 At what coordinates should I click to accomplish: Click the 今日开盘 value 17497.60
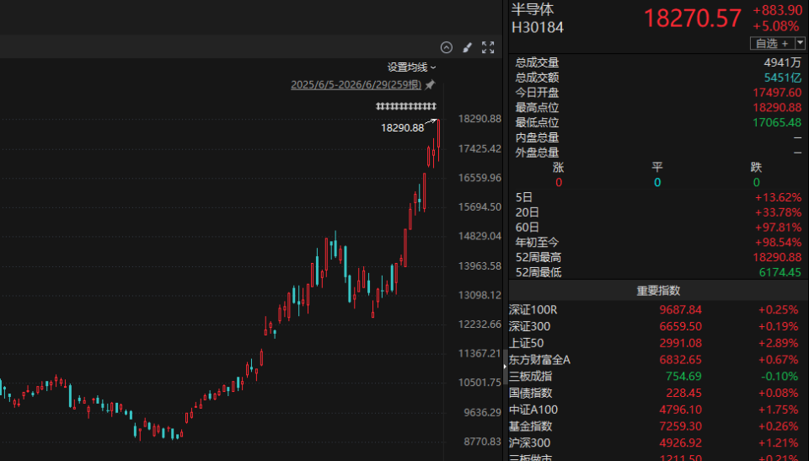(x=777, y=93)
